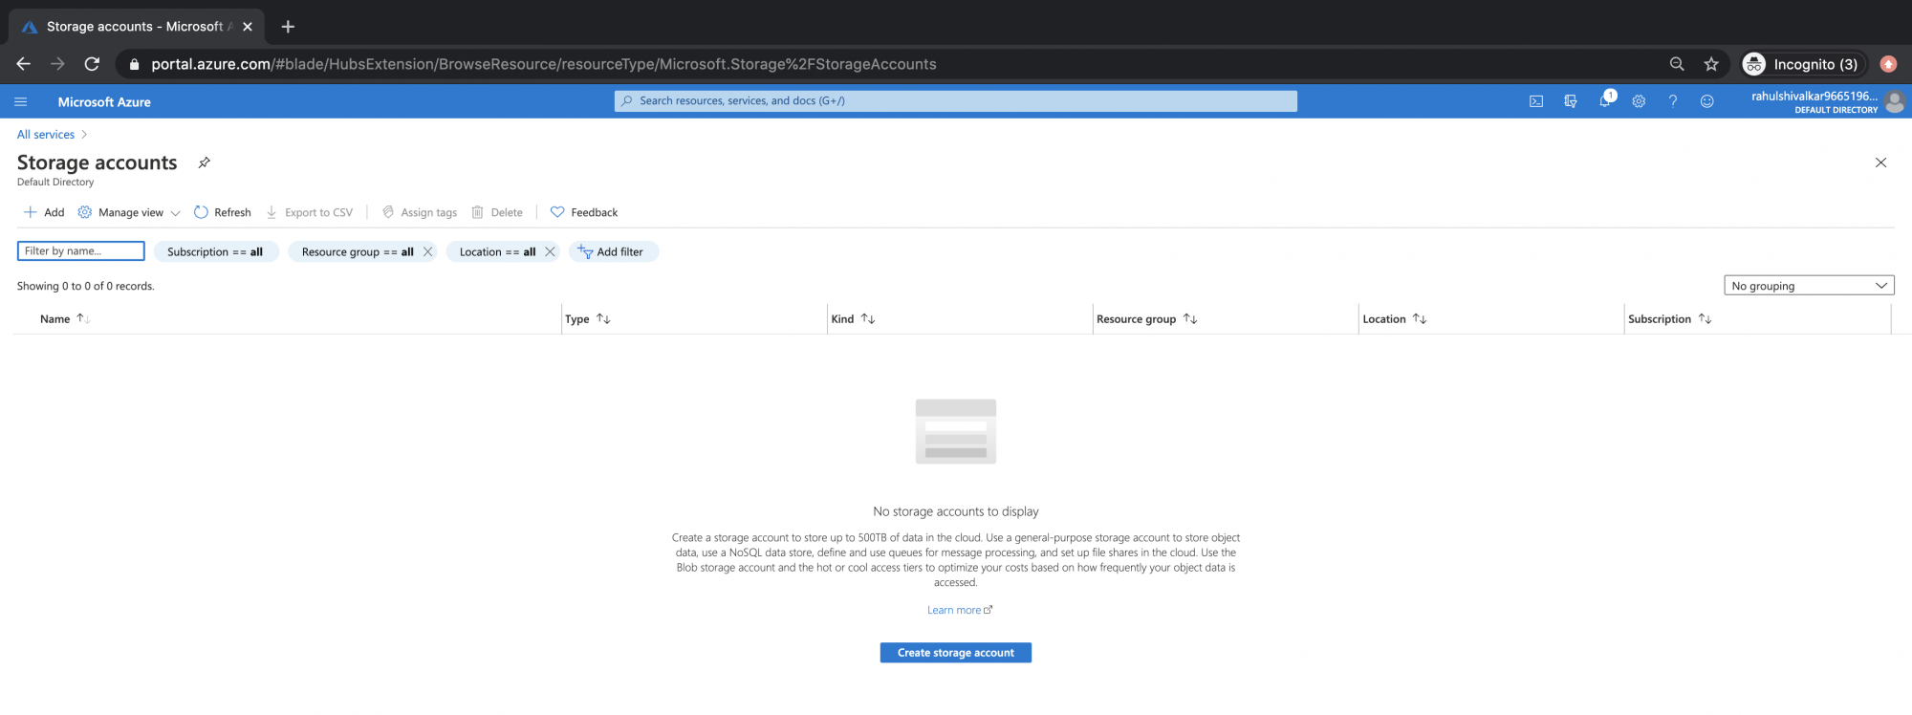Sort by Resource group column

[1146, 319]
